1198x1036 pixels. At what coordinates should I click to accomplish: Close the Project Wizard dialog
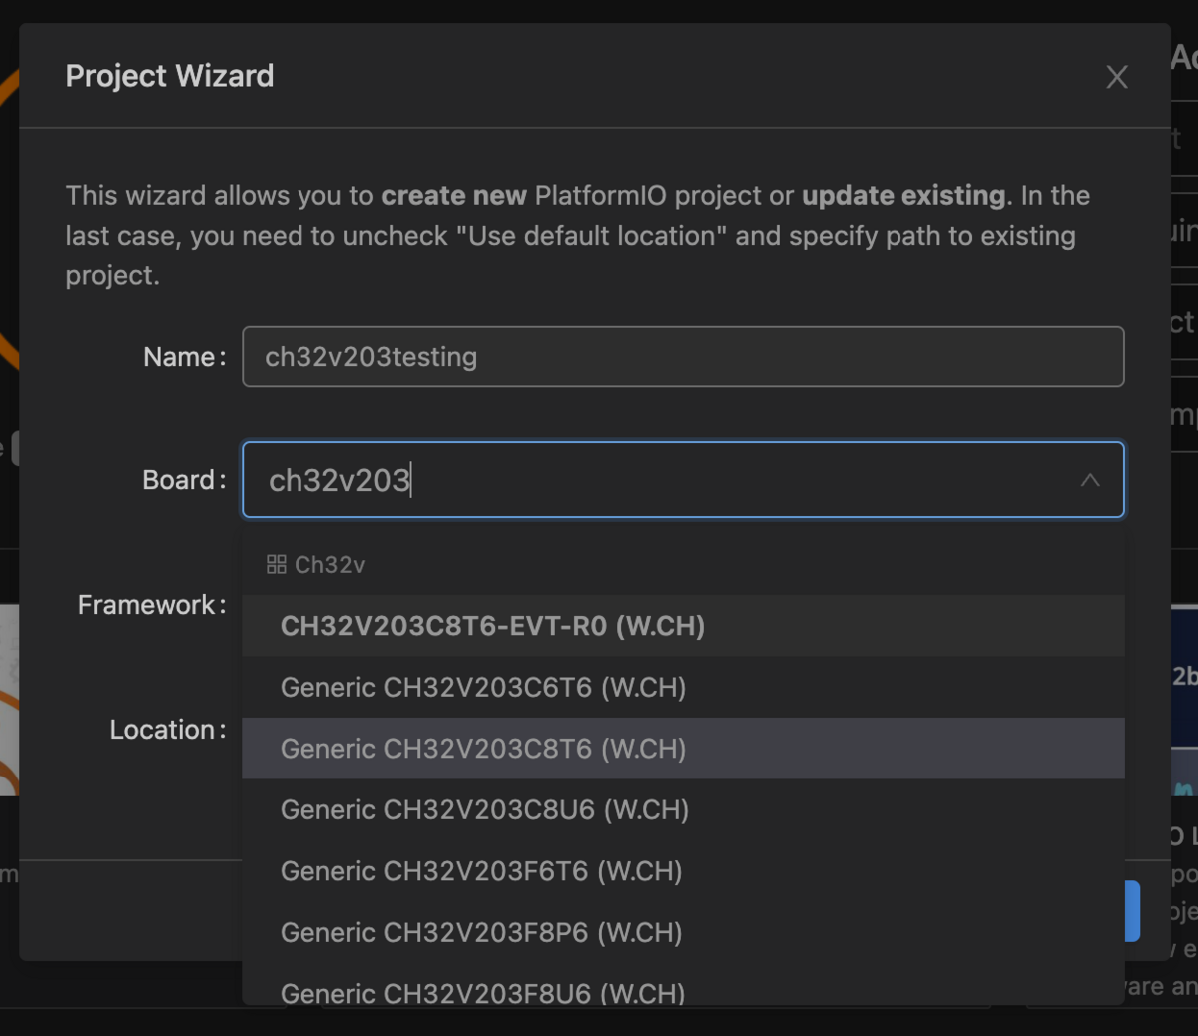tap(1117, 77)
